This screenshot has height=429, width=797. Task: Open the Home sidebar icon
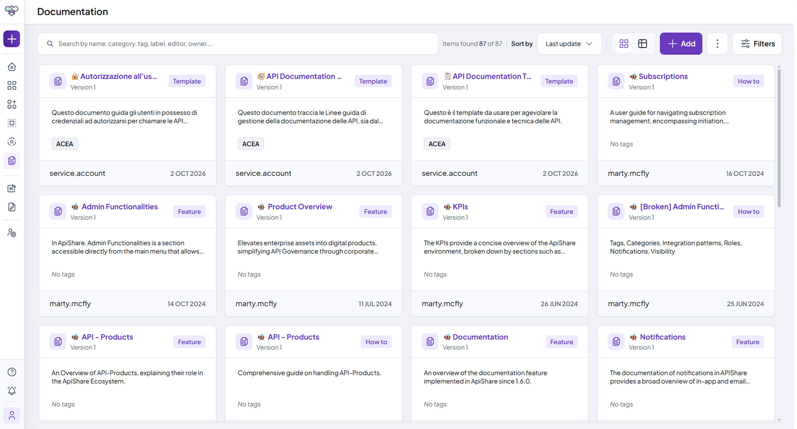[x=12, y=67]
